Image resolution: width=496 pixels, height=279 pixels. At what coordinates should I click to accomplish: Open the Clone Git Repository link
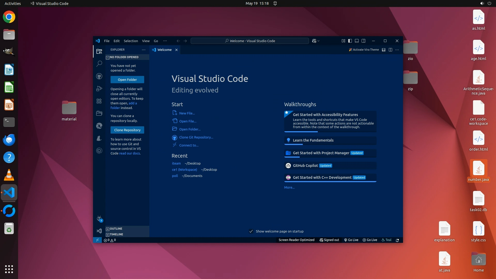point(196,137)
